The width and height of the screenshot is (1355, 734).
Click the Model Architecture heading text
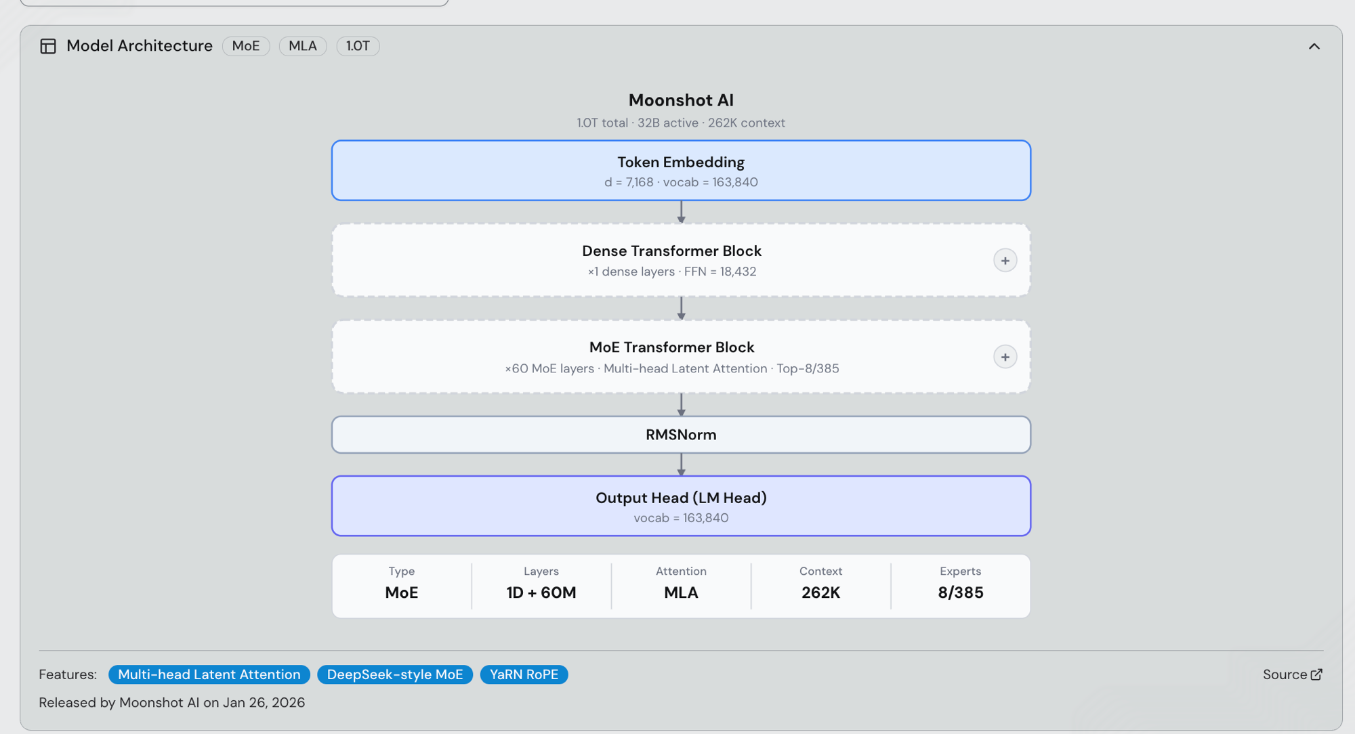pos(140,46)
